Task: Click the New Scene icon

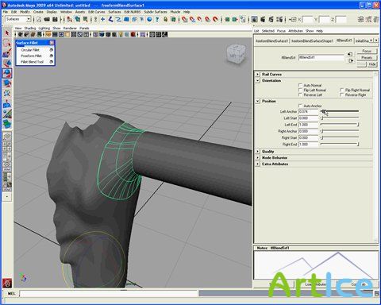Action: pyautogui.click(x=39, y=19)
